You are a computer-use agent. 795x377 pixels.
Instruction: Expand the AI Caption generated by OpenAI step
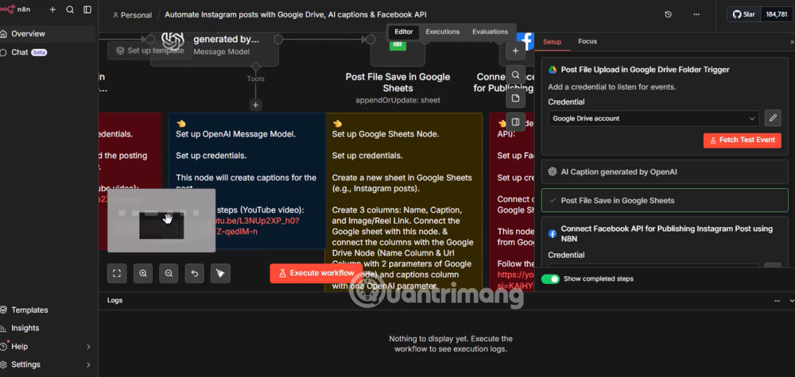click(664, 171)
